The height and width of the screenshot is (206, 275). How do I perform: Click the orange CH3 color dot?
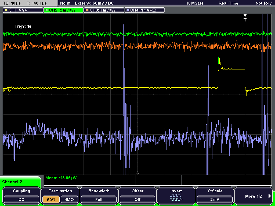point(87,10)
